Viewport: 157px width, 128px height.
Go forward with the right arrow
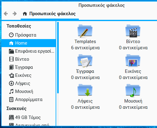tap(15, 14)
